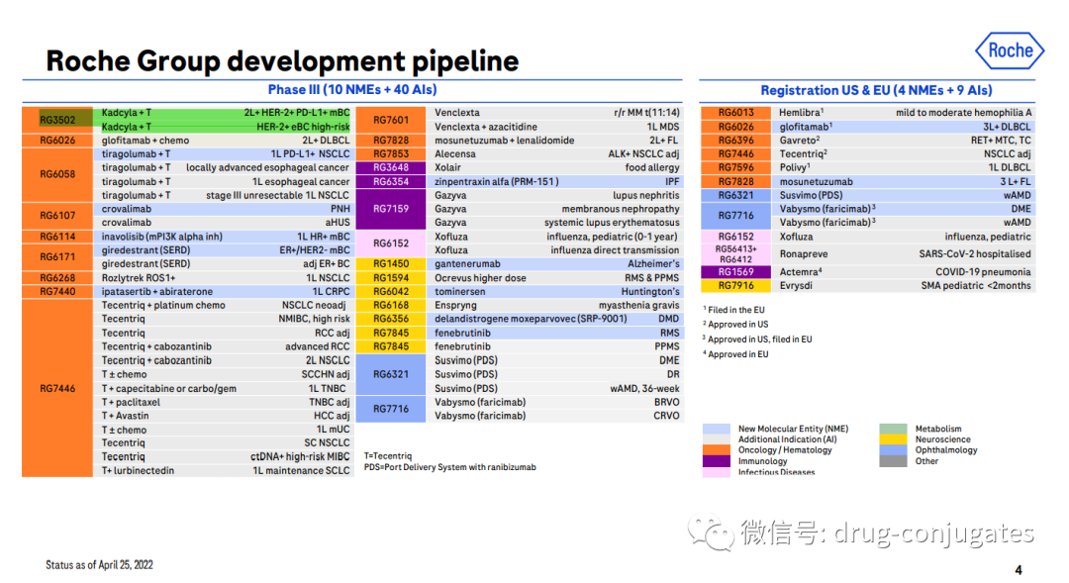The width and height of the screenshot is (1069, 583).
Task: Select the 'Gavreto' drug name
Action: pyautogui.click(x=799, y=141)
